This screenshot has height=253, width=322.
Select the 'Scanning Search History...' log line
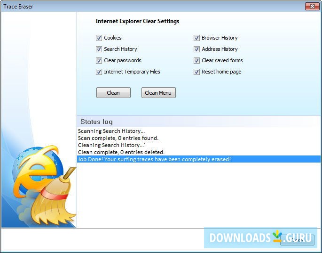[198, 131]
